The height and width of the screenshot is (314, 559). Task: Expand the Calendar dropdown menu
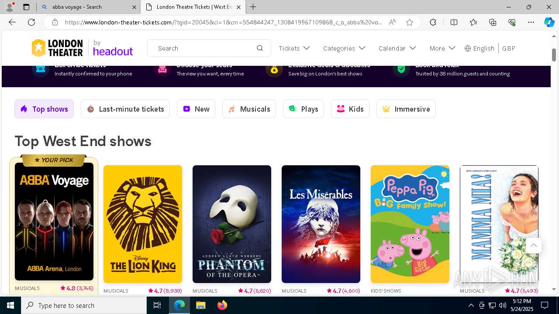(x=397, y=48)
